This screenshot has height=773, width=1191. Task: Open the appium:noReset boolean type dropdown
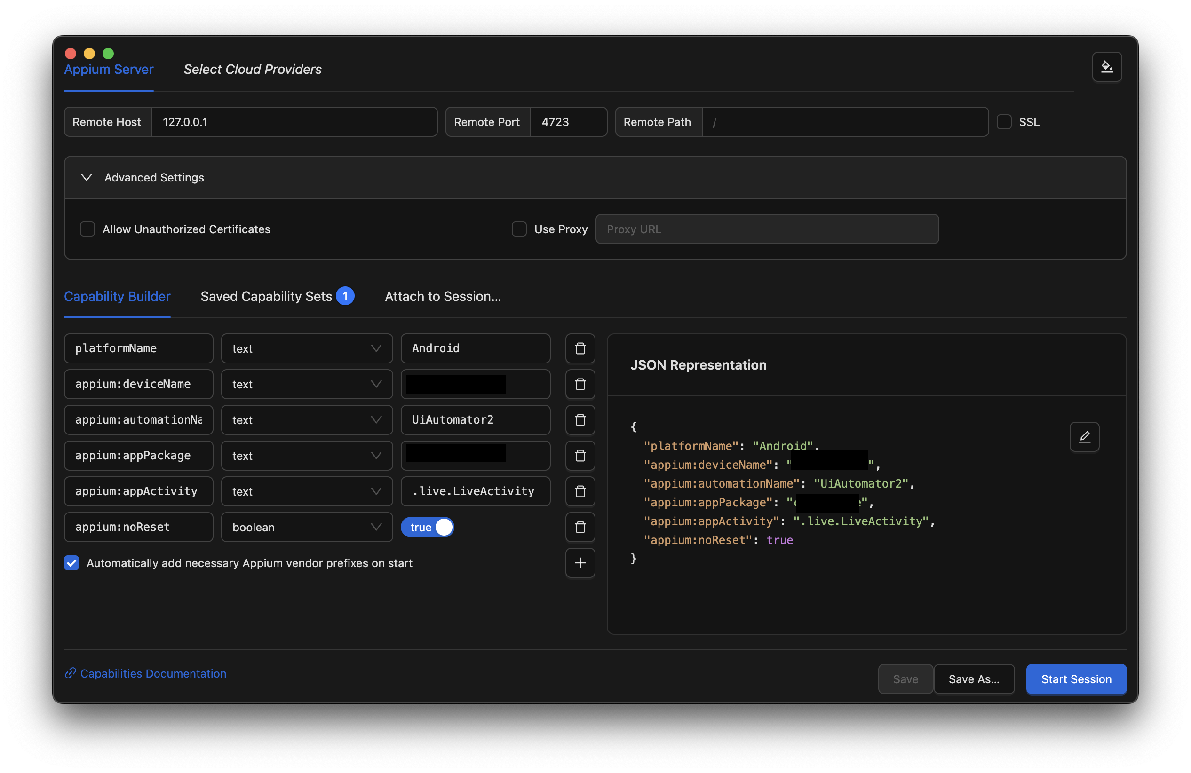pyautogui.click(x=306, y=527)
